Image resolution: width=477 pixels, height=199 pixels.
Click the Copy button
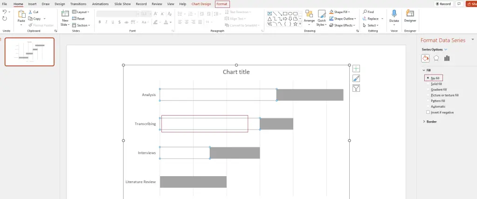tap(35, 19)
